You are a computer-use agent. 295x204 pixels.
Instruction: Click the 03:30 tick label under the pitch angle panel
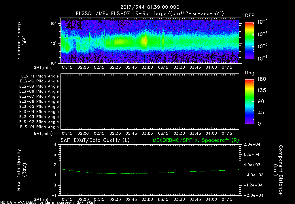179,133
